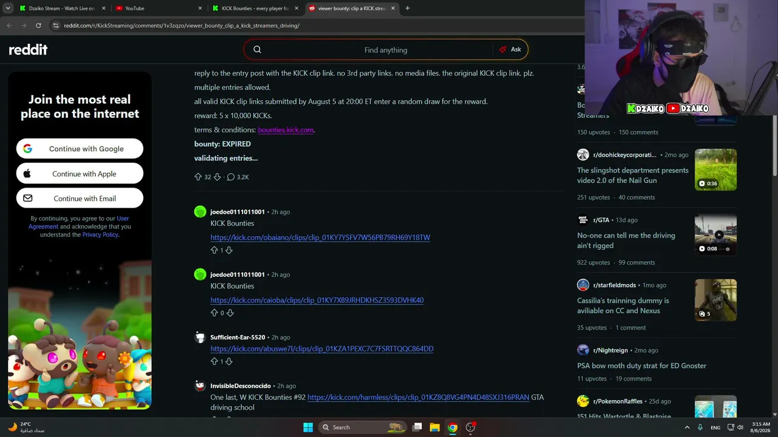Show hidden system tray icons
Viewport: 778px width, 437px height.
(x=687, y=427)
